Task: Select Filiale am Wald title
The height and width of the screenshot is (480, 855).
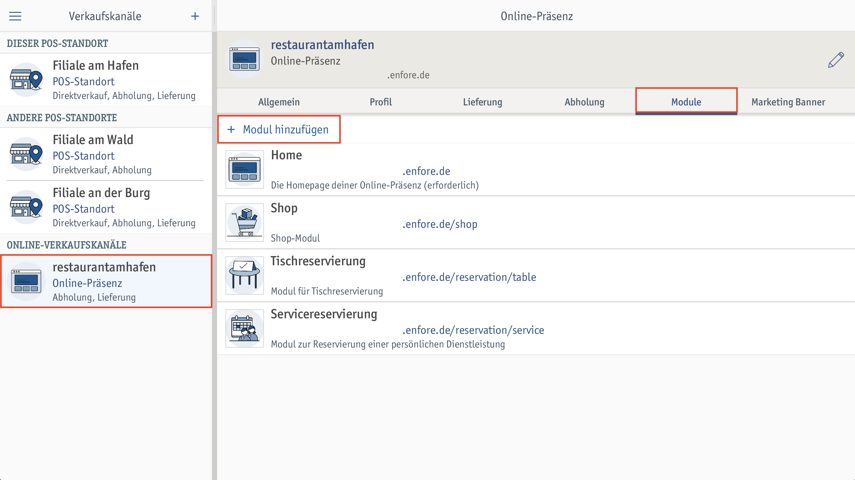Action: coord(93,139)
